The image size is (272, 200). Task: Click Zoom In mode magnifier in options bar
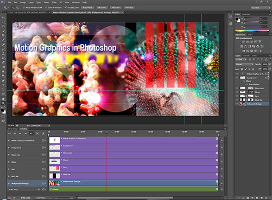(x=13, y=8)
